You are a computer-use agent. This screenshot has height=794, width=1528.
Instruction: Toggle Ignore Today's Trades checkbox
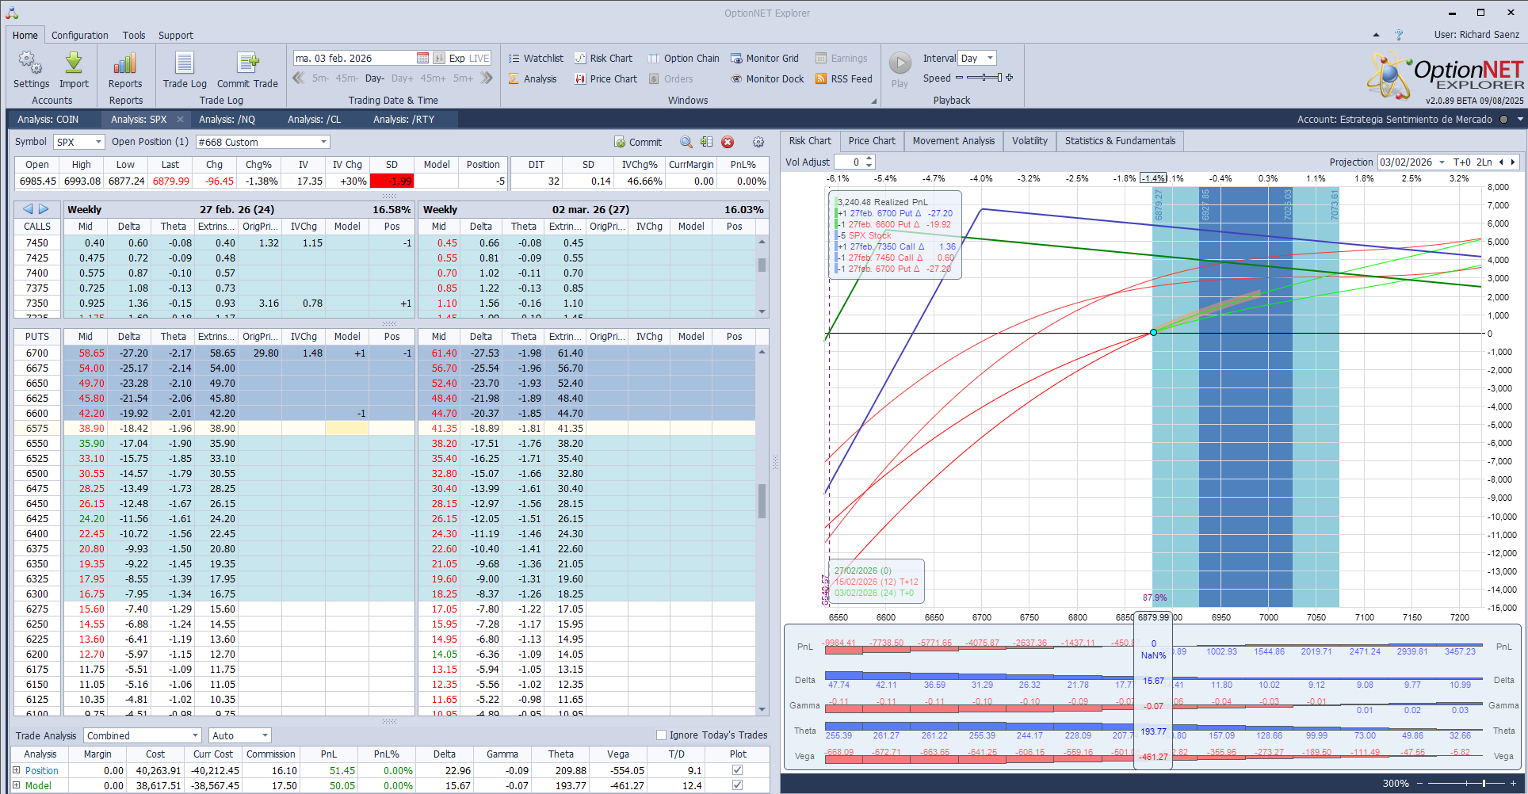661,735
